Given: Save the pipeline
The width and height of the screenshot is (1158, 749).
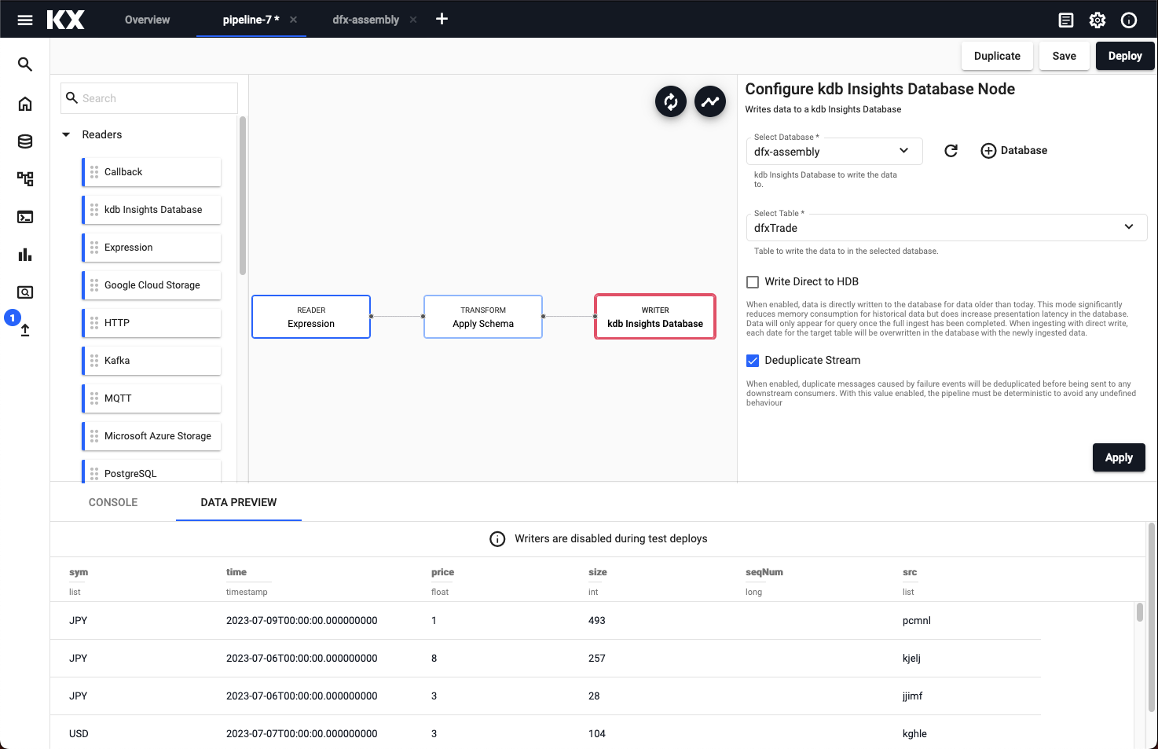Looking at the screenshot, I should coord(1065,56).
